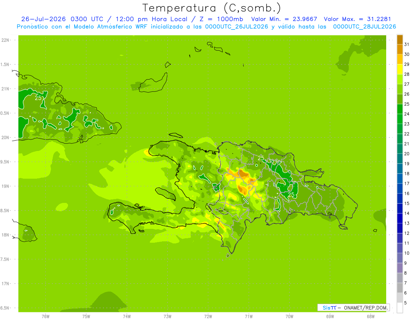Click legend value "8"

[x=406, y=273]
